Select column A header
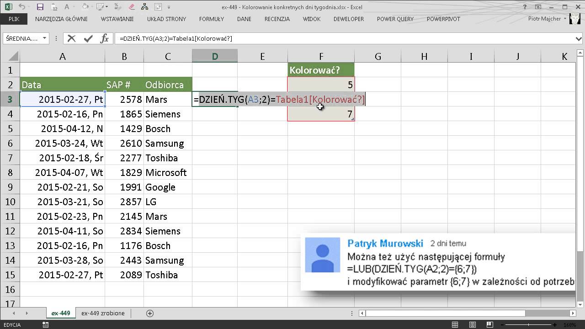The image size is (585, 329). coord(62,57)
